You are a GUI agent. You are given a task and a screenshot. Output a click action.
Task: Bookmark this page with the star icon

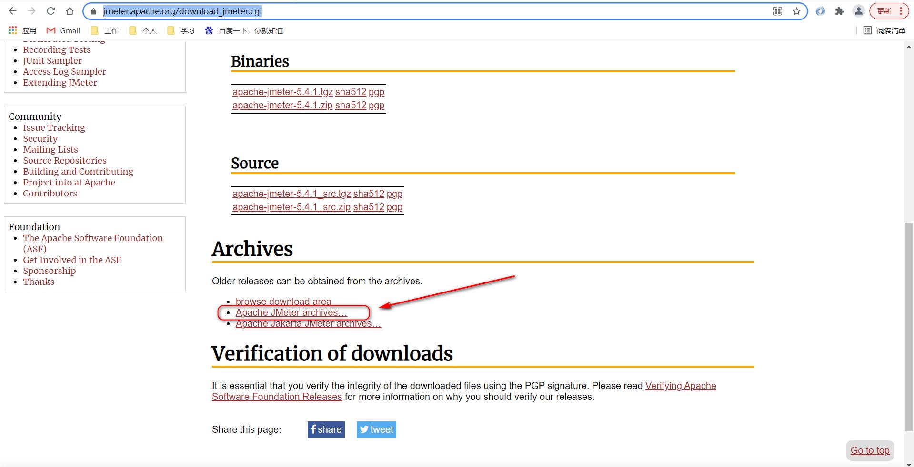click(x=796, y=11)
